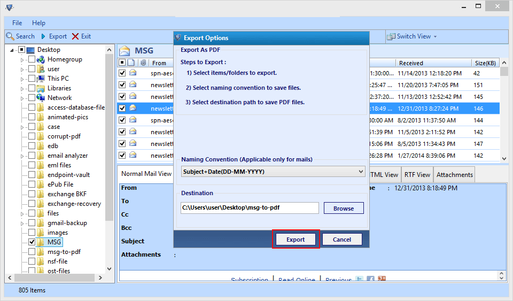
Task: Check the Homegroup checkbox
Action: pyautogui.click(x=32, y=59)
